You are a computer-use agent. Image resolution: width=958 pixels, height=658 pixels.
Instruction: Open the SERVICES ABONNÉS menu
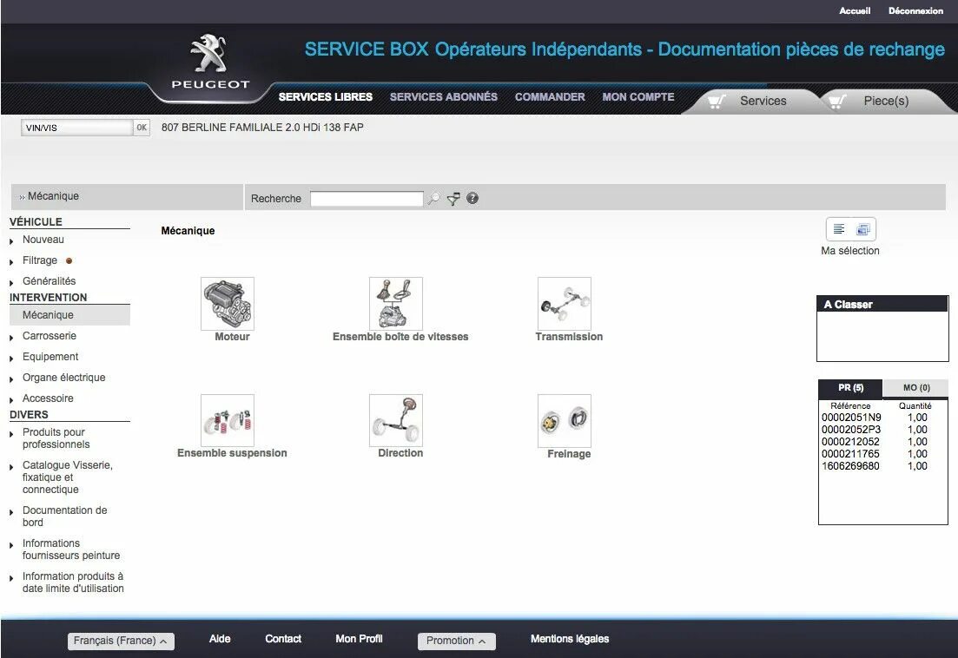[x=444, y=97]
